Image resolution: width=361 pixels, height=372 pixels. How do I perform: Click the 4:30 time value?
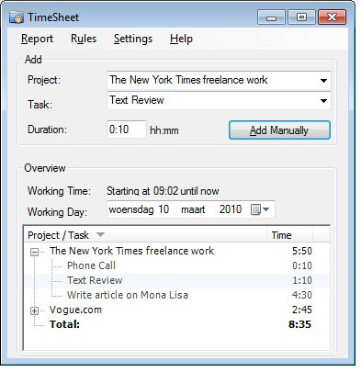pyautogui.click(x=302, y=295)
